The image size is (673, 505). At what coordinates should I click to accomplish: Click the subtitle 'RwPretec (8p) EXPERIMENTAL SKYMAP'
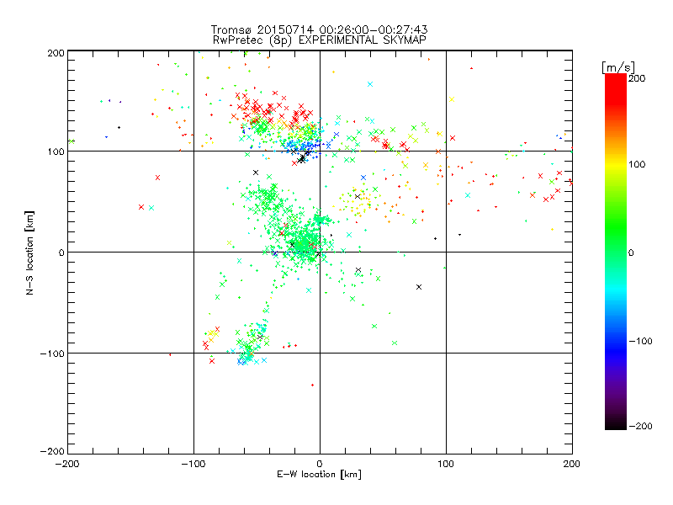click(x=320, y=40)
